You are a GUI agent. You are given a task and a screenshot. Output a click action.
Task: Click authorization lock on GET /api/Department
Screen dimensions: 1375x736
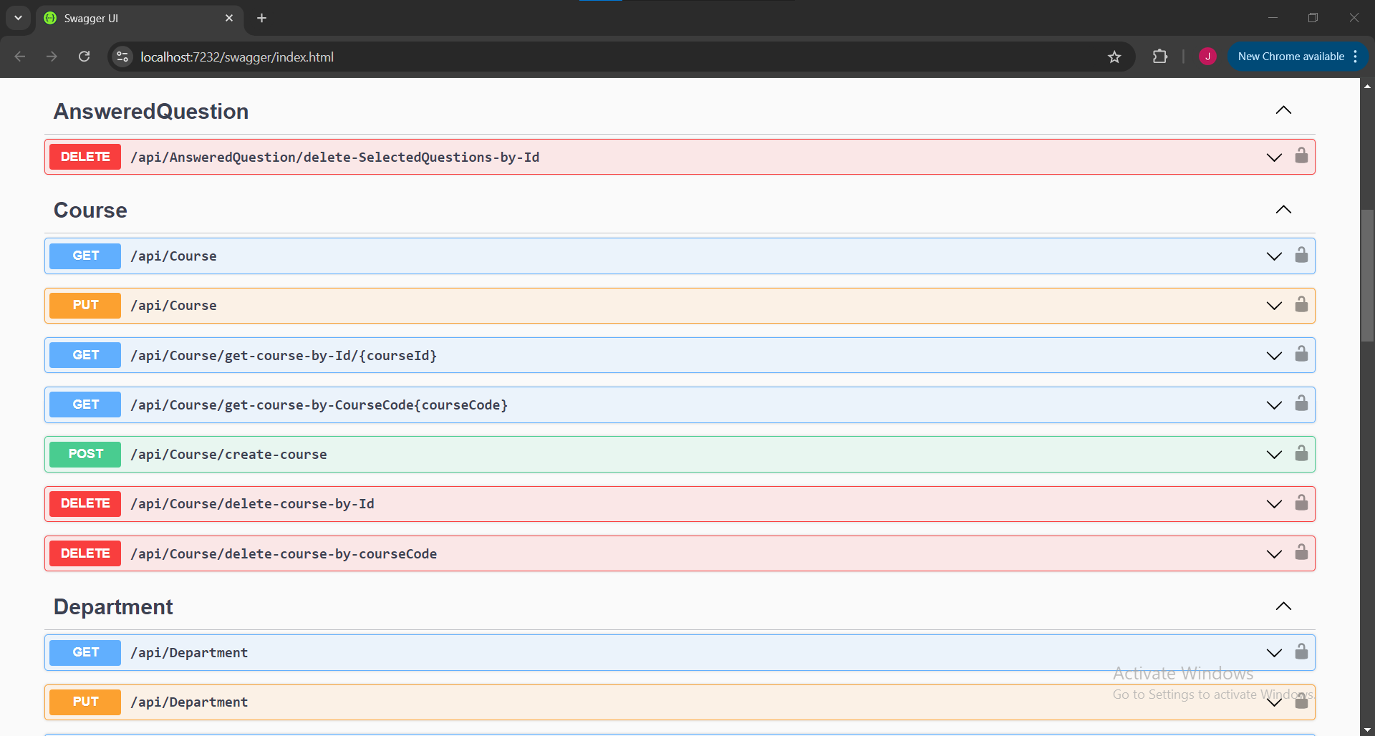1301,652
